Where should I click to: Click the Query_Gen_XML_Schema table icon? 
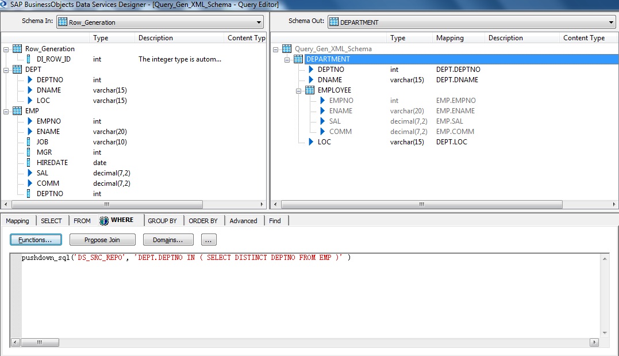coord(287,49)
